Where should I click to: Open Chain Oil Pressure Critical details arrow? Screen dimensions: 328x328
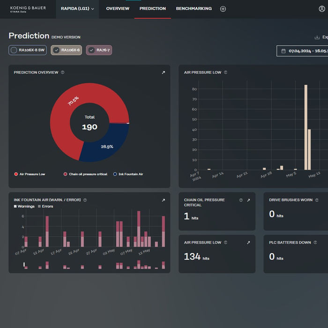point(248,200)
